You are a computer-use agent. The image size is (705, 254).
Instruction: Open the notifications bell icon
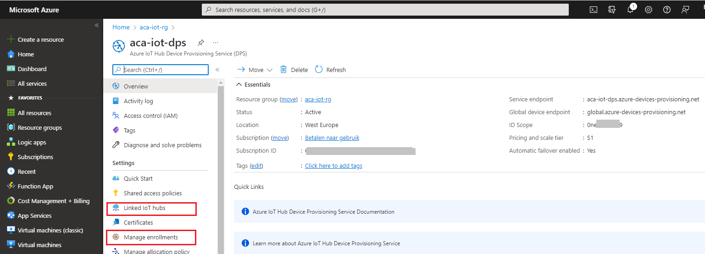630,10
